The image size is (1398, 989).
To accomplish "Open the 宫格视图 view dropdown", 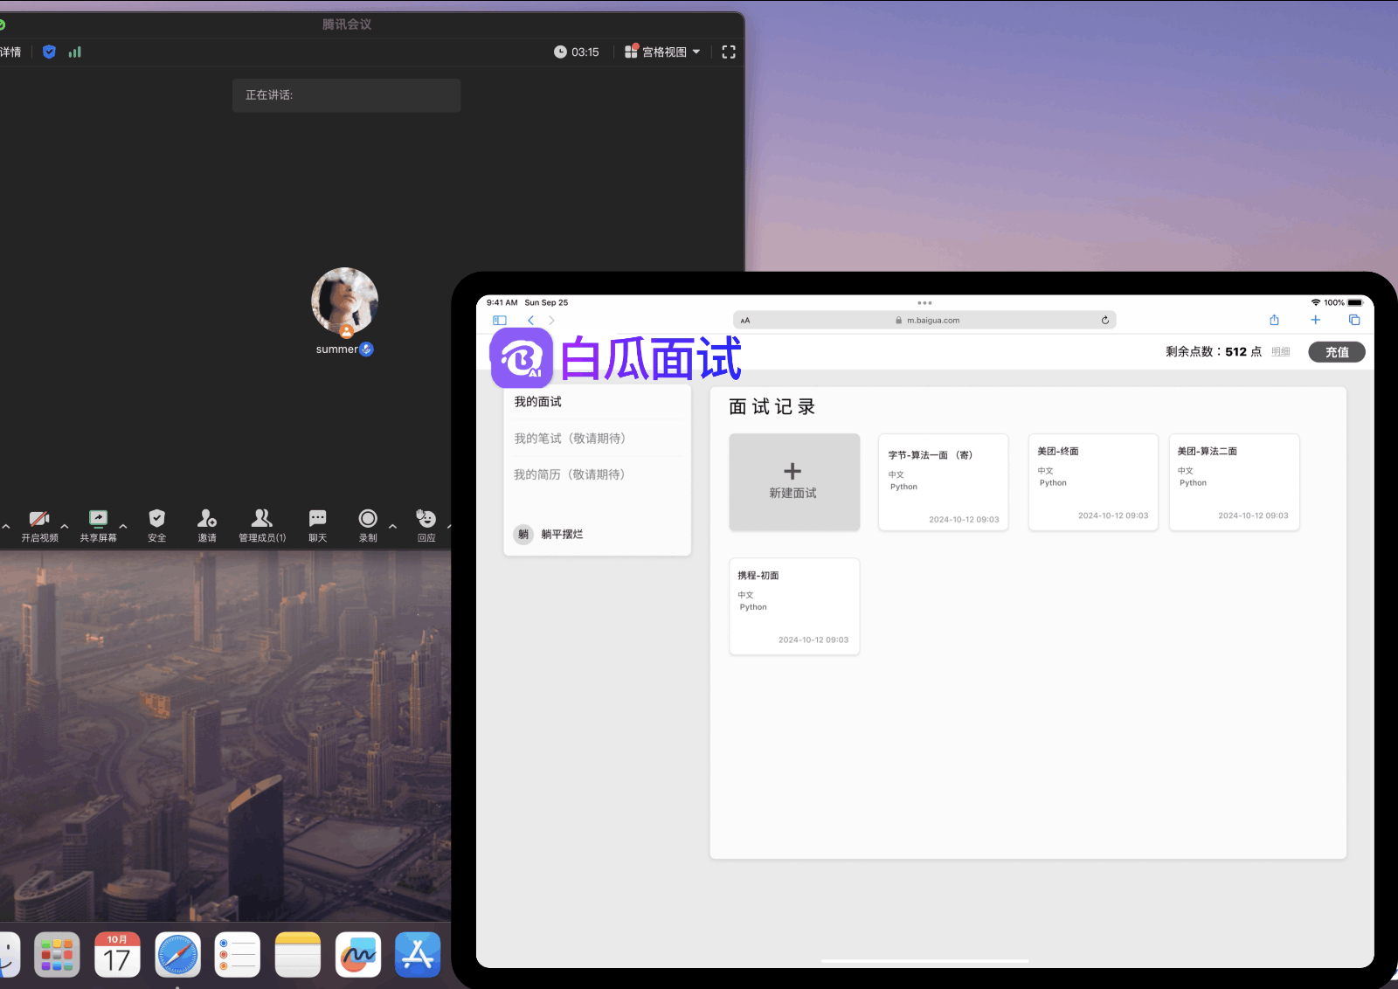I will pos(662,52).
